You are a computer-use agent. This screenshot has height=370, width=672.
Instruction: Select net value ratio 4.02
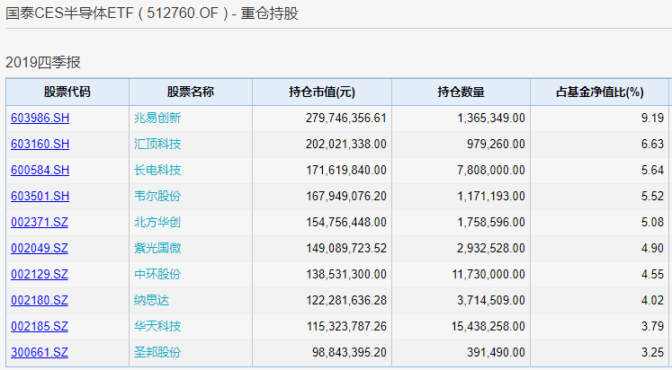click(x=652, y=301)
